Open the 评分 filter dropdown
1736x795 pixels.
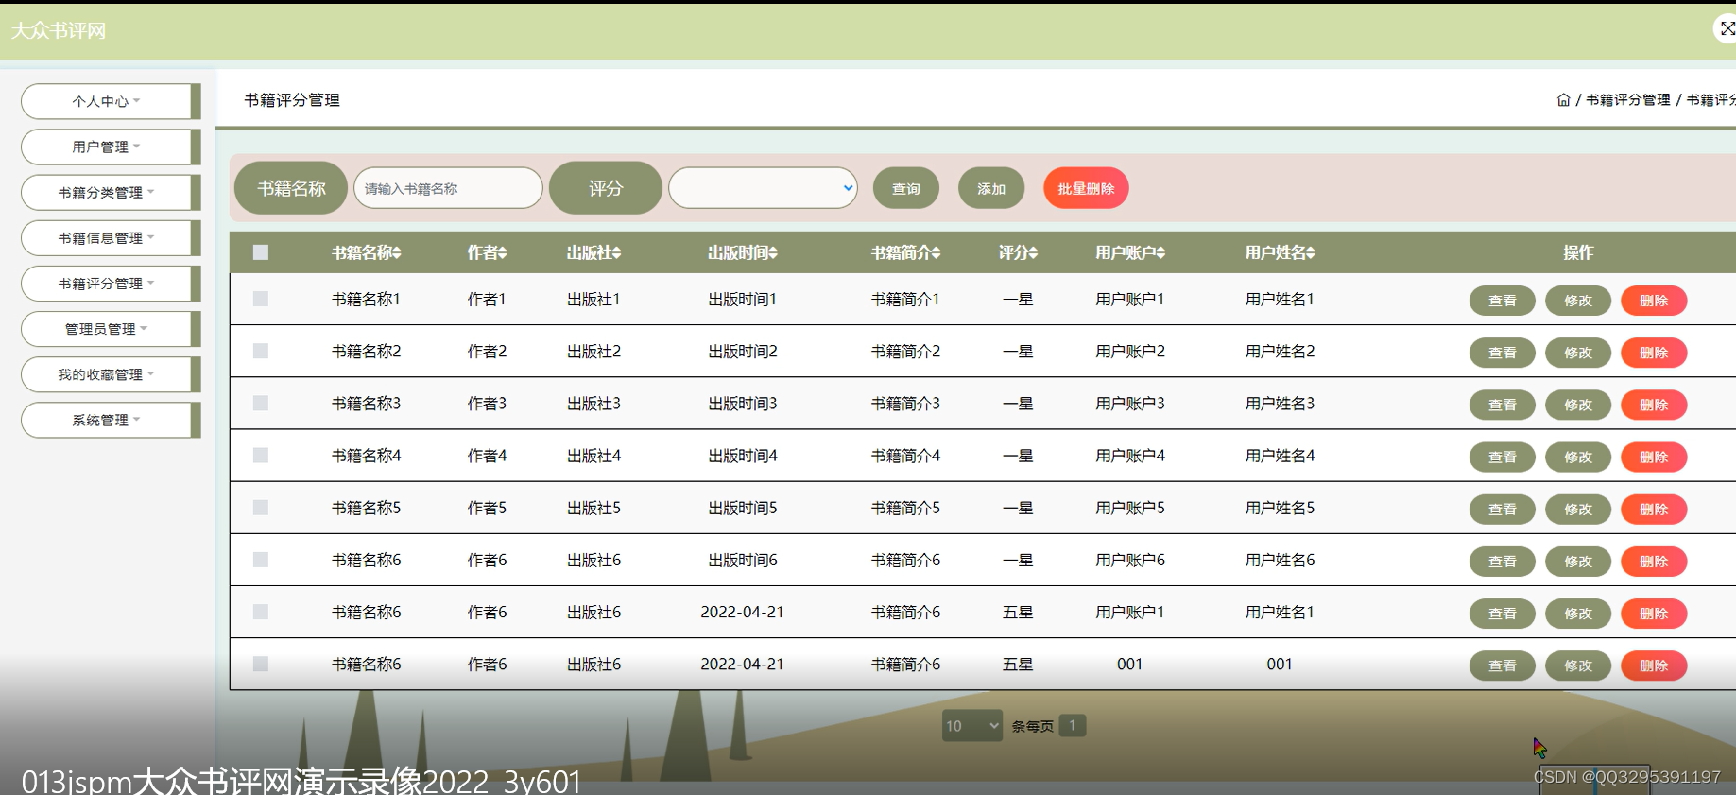(x=763, y=188)
